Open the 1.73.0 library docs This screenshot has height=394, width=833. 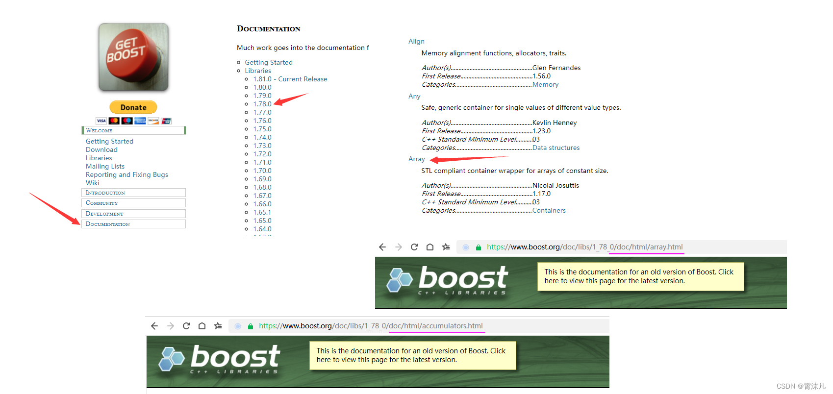(262, 146)
